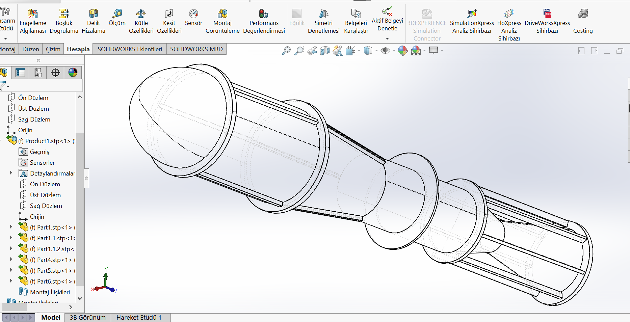630x322 pixels.
Task: Open SOLIDWORKS Eklentileri tab
Action: point(130,49)
